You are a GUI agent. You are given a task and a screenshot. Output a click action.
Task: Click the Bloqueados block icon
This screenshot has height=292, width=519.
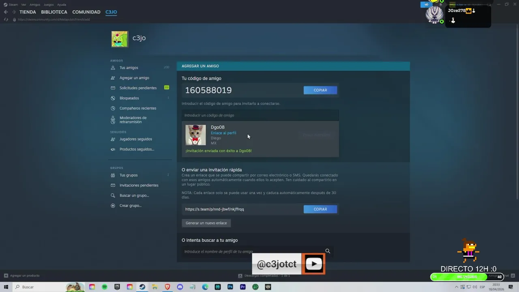click(x=113, y=98)
